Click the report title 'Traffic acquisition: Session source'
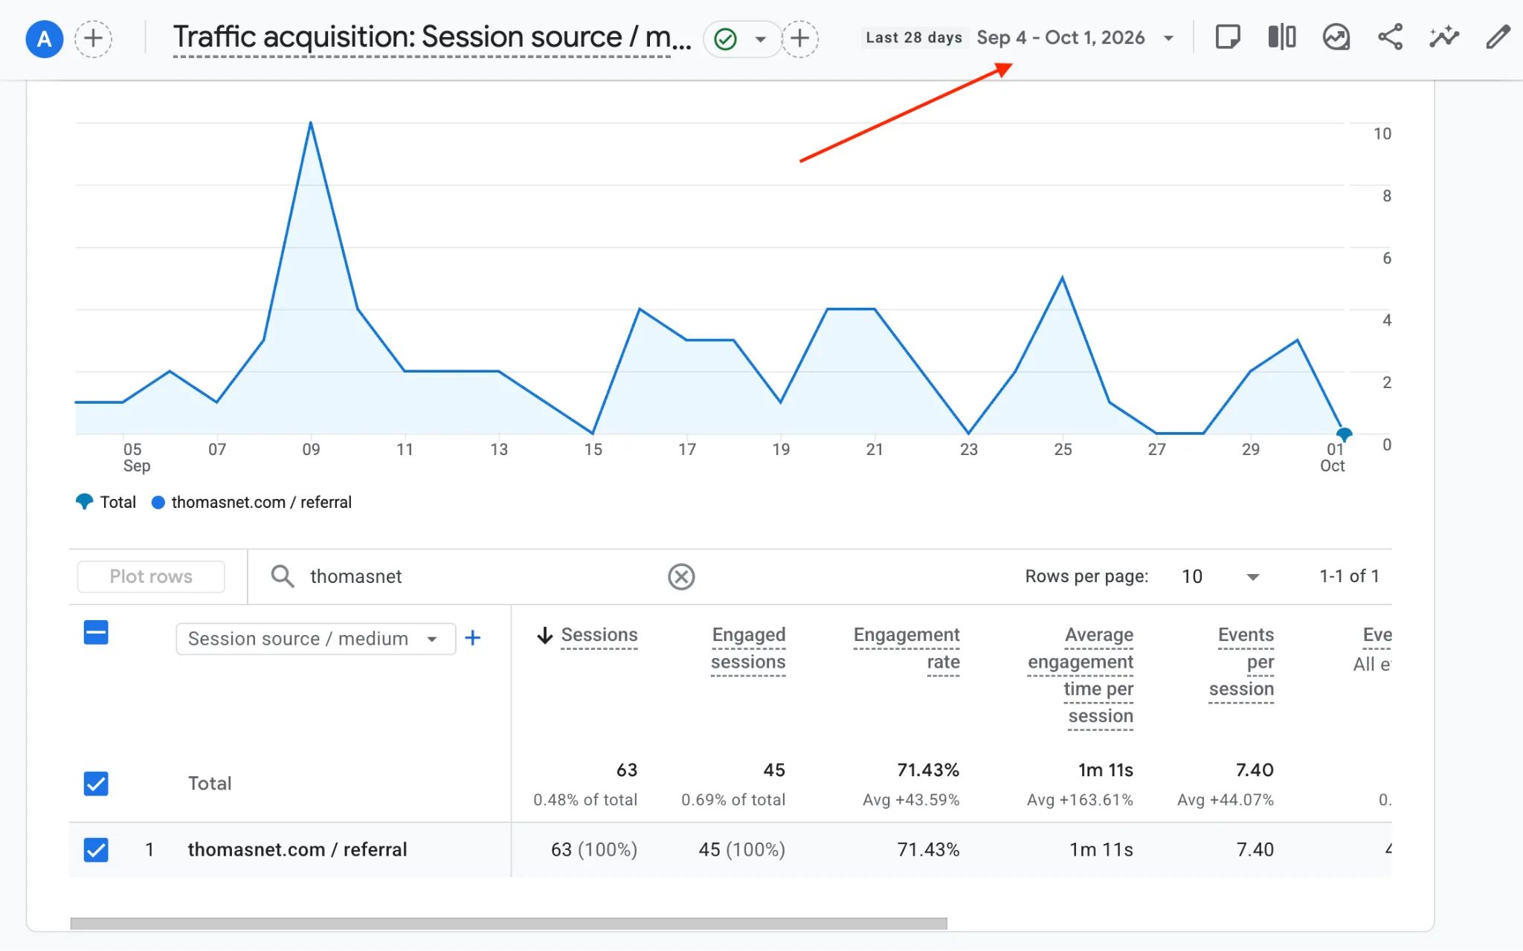1523x951 pixels. pyautogui.click(x=432, y=37)
